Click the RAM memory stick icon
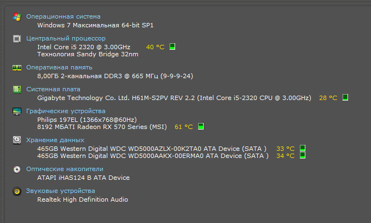 pos(17,68)
